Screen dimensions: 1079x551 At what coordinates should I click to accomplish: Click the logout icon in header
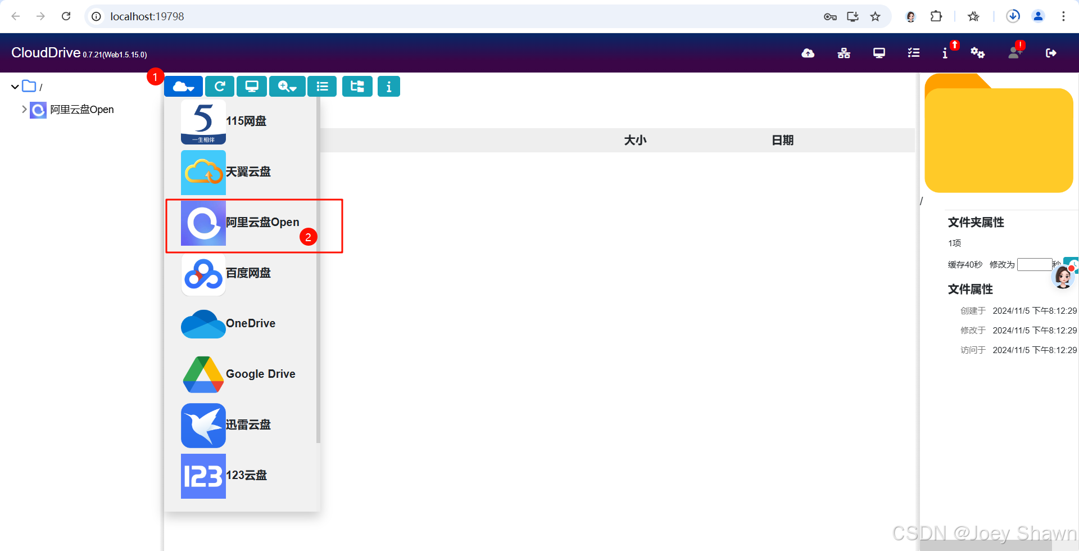click(1051, 53)
